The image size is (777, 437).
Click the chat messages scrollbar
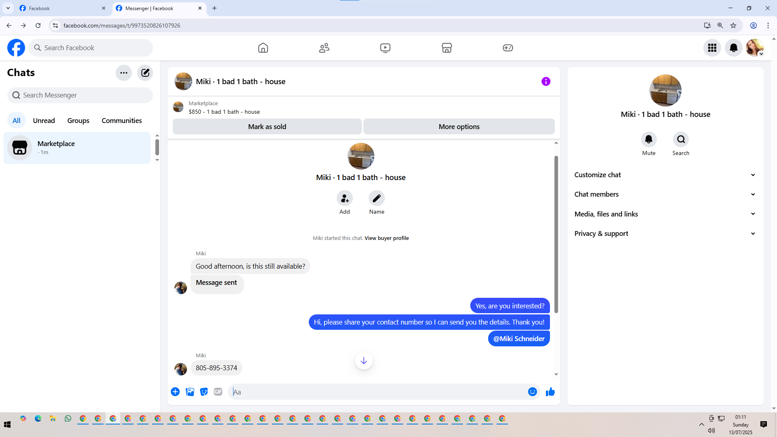[556, 235]
